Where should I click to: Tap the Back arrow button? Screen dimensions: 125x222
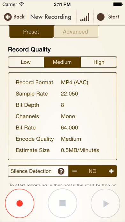click(14, 17)
